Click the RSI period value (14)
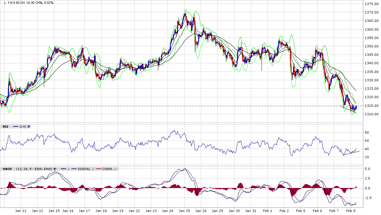 tap(23, 127)
